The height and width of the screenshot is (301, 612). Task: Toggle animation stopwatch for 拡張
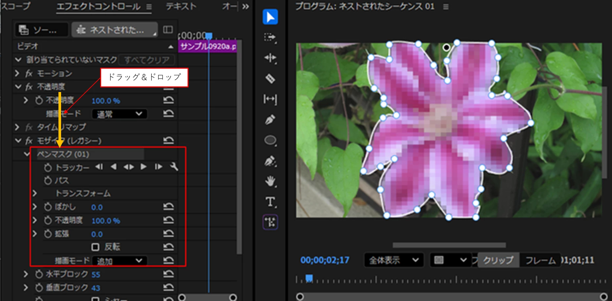pyautogui.click(x=48, y=234)
